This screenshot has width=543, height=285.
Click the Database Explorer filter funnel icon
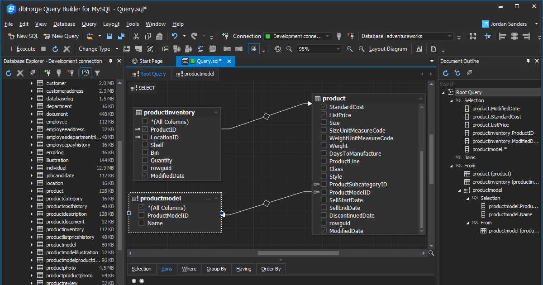coord(97,72)
